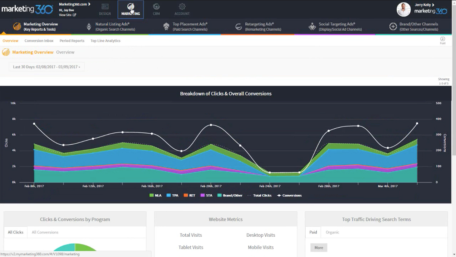Image resolution: width=456 pixels, height=257 pixels.
Task: Click the Marketing Overview breadcrumb link
Action: pyautogui.click(x=33, y=52)
